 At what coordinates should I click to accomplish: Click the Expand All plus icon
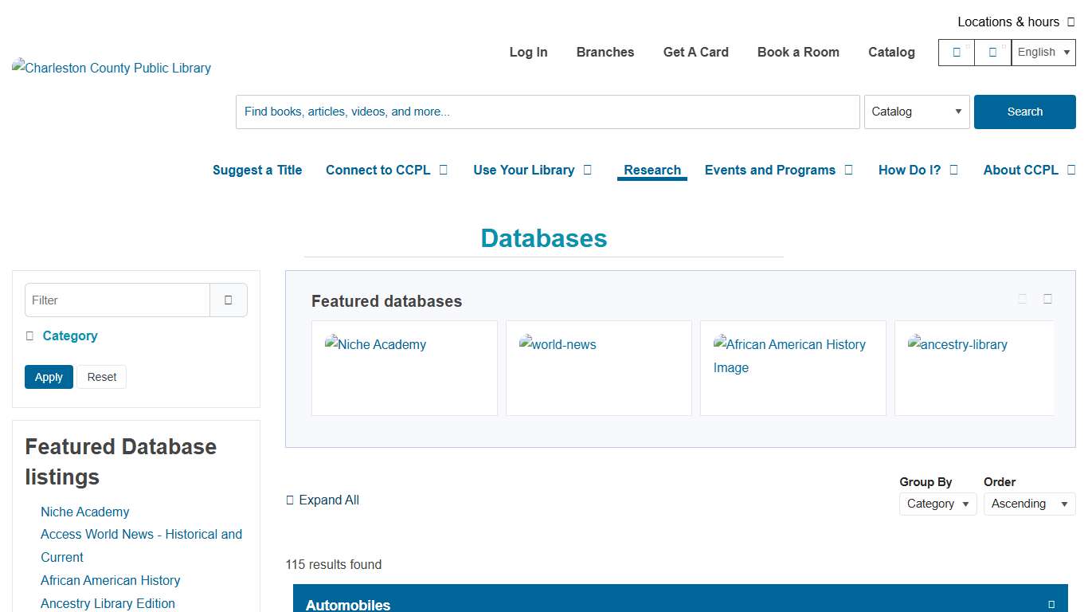point(290,500)
